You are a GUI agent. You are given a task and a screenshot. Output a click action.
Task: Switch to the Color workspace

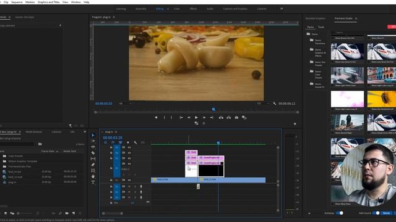tap(177, 9)
